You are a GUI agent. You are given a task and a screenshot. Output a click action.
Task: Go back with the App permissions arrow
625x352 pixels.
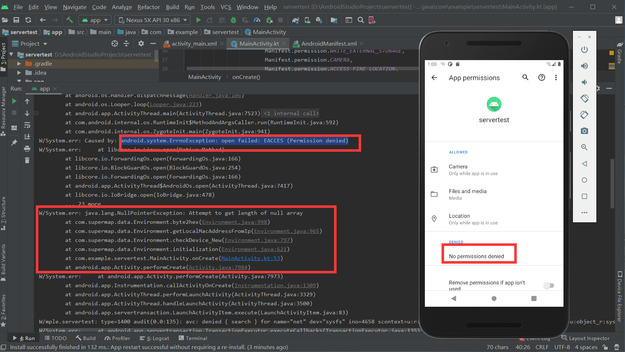click(434, 77)
